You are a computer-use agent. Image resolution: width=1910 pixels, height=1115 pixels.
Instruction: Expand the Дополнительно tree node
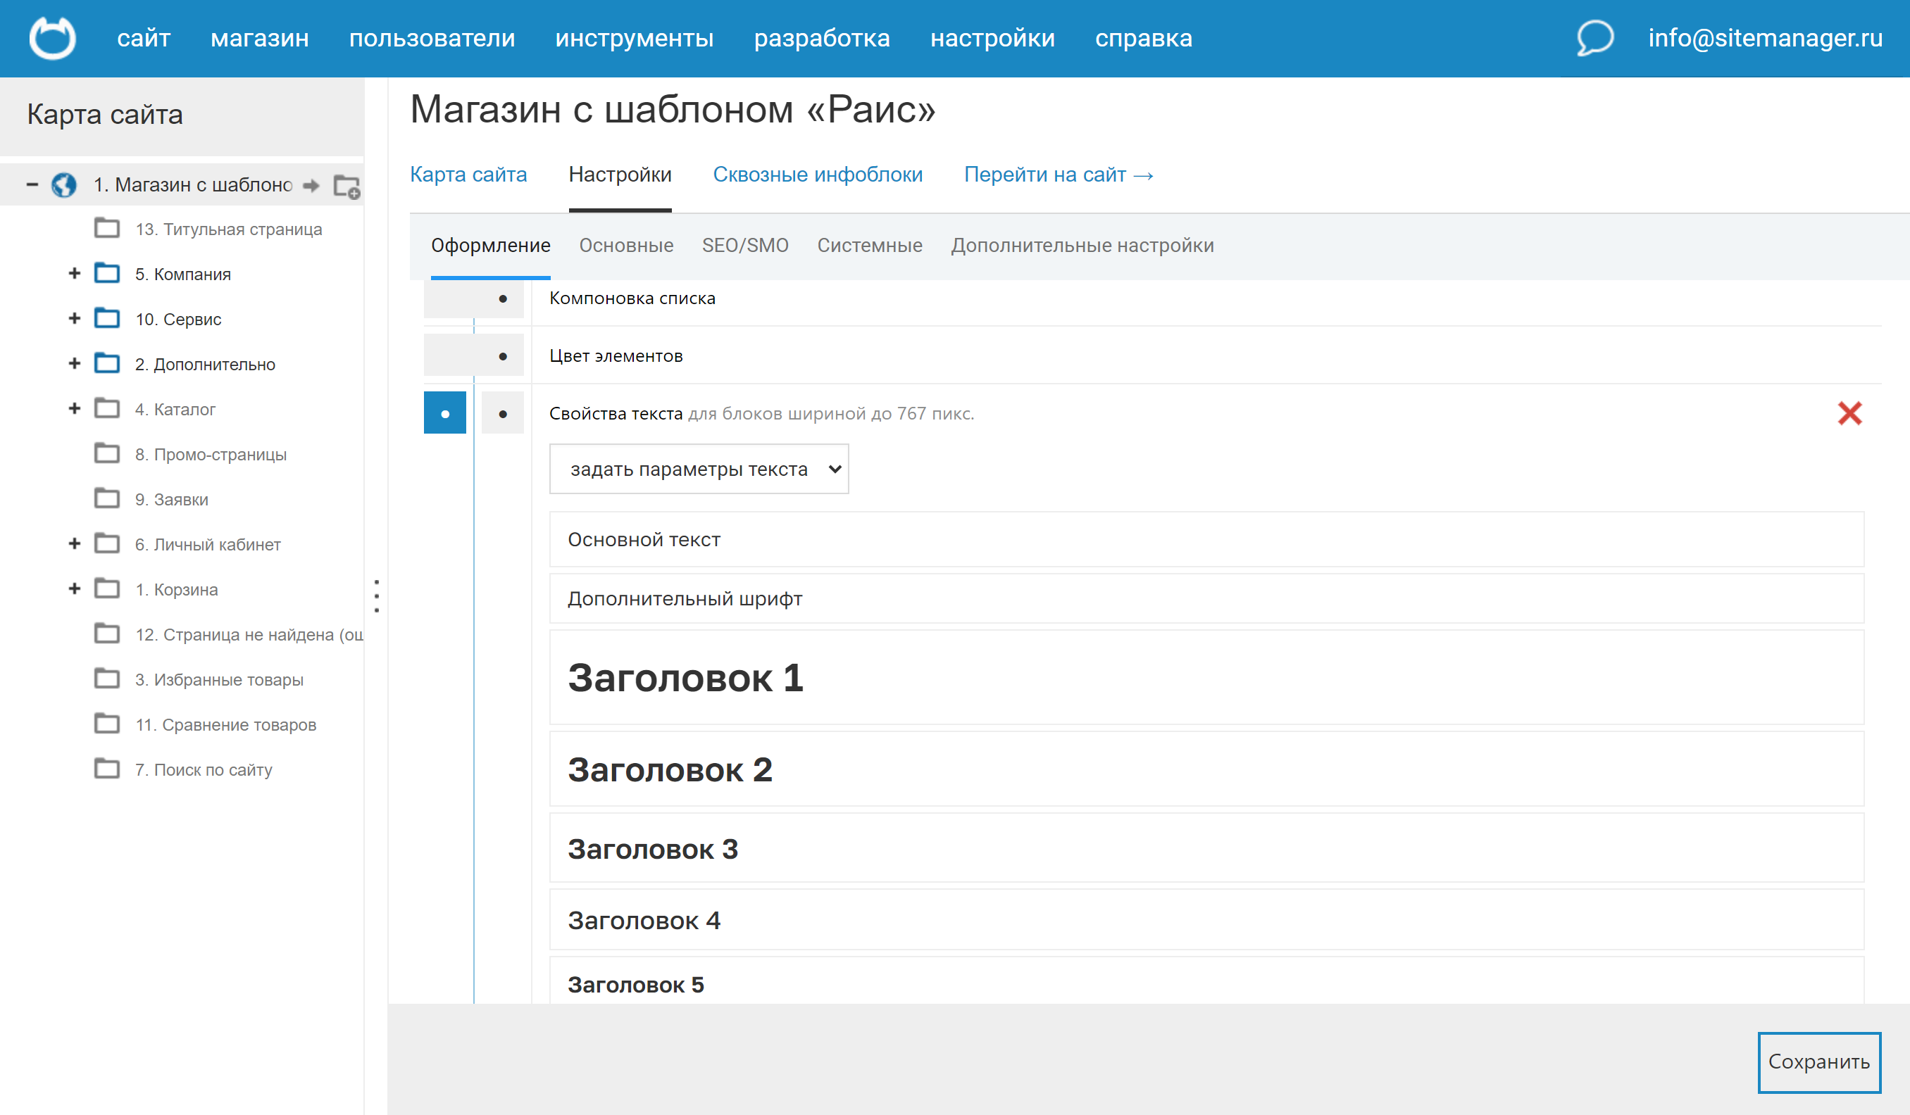(74, 364)
